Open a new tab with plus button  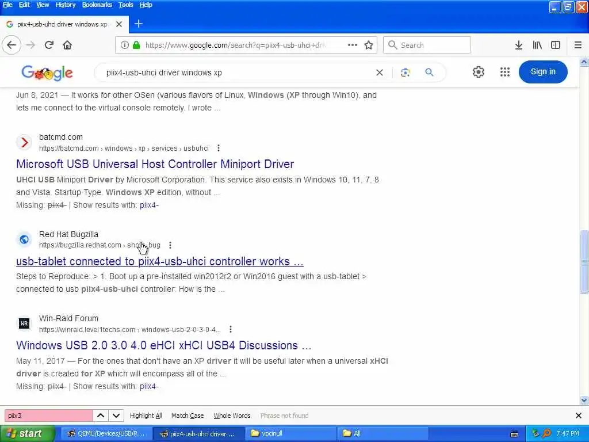[138, 24]
